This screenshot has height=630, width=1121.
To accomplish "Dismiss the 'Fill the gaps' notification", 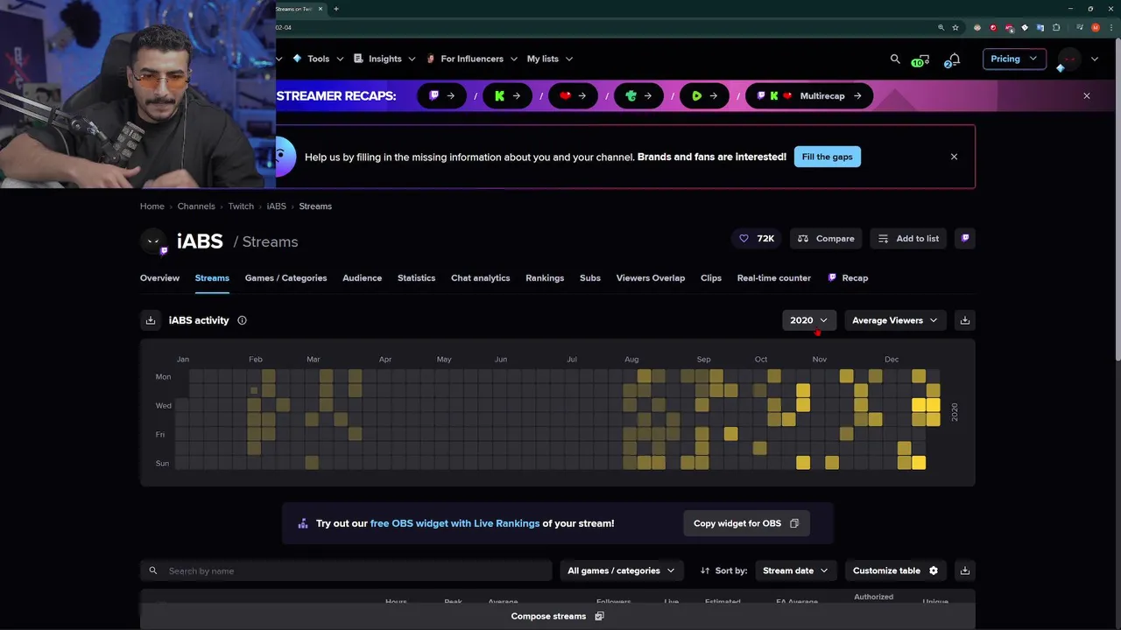I will tap(954, 157).
